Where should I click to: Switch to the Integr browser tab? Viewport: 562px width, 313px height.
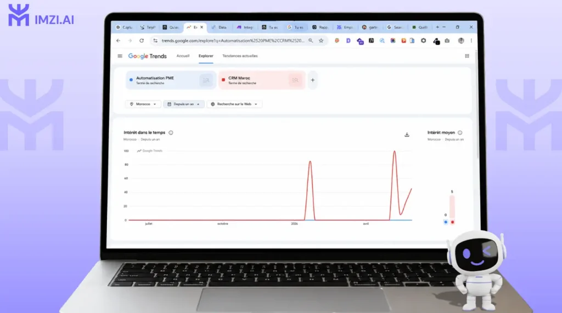[245, 27]
